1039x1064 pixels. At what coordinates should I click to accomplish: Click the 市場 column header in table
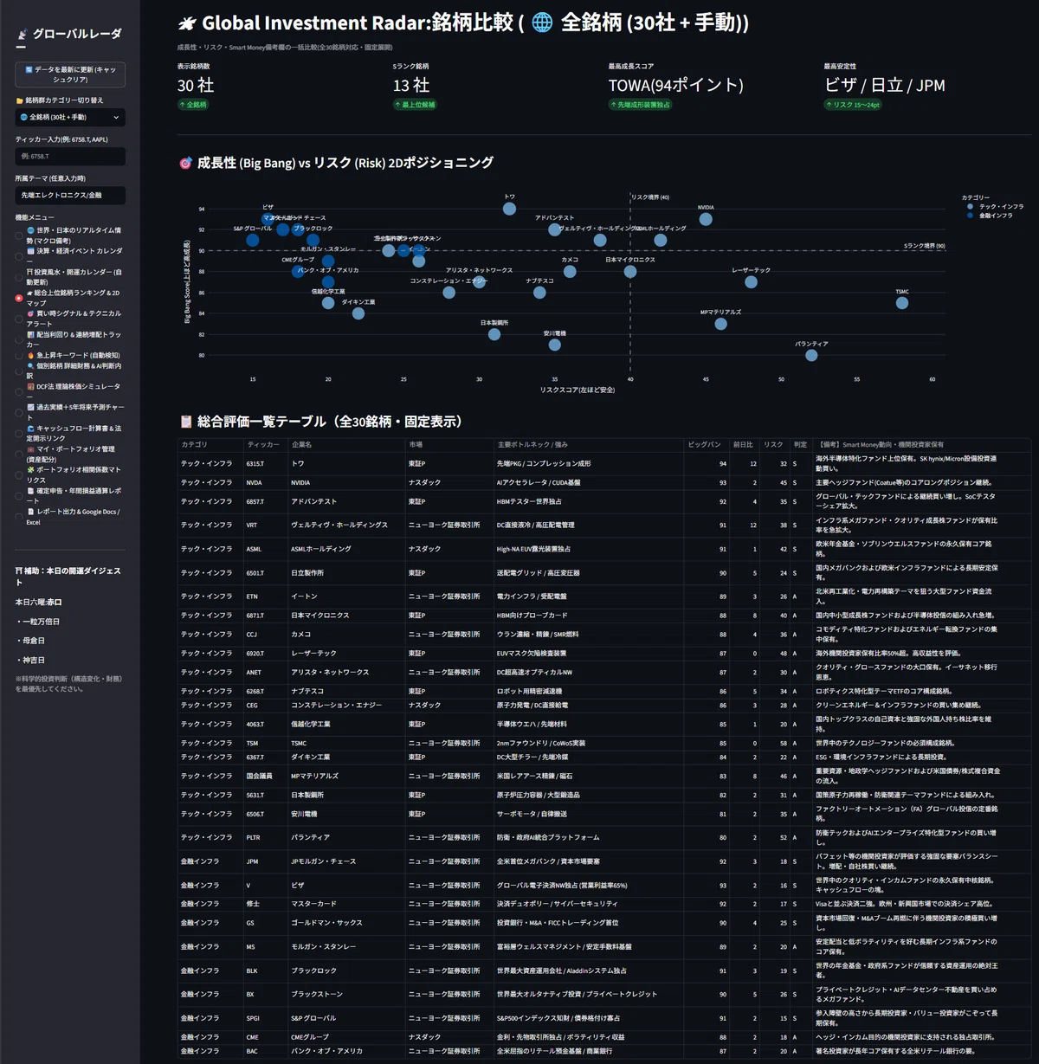tap(450, 444)
